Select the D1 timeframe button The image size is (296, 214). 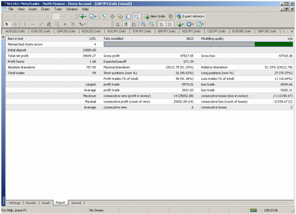click(55, 17)
